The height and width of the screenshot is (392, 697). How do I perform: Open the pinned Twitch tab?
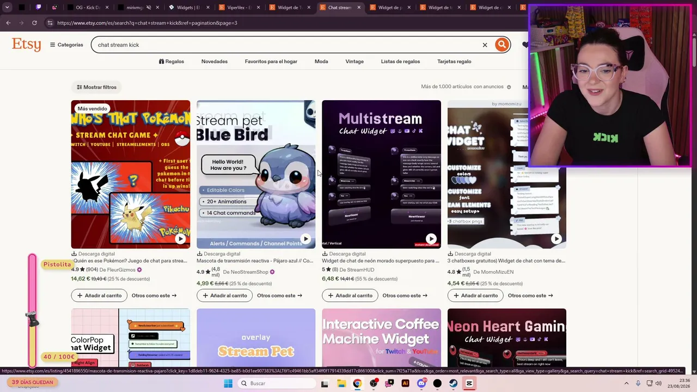pyautogui.click(x=39, y=8)
